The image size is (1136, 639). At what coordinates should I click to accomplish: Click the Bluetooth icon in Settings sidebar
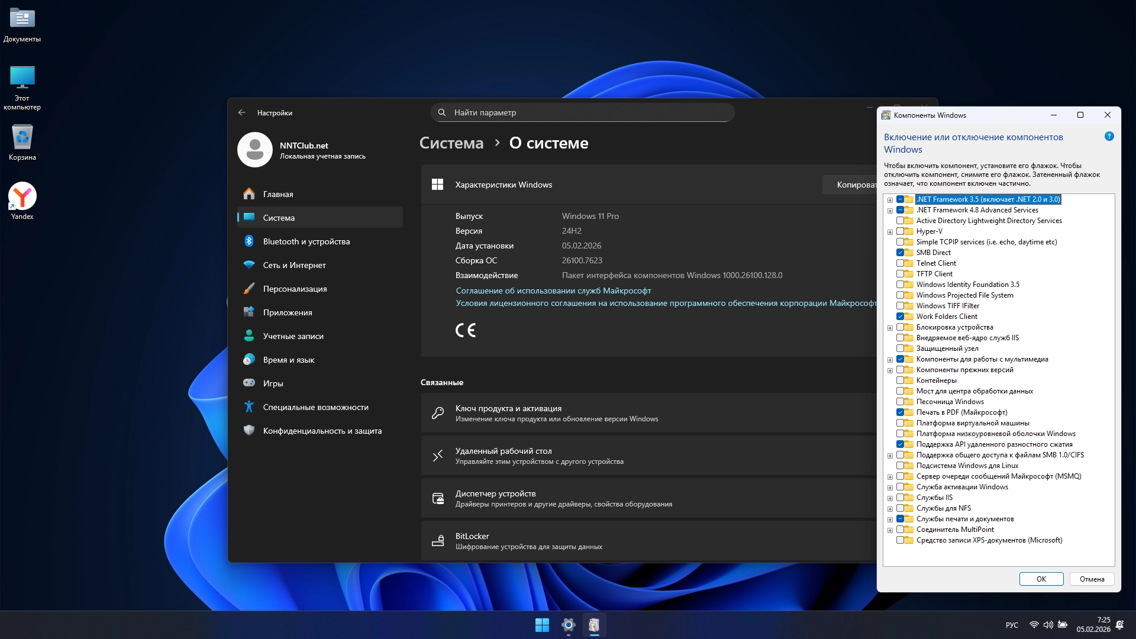(249, 241)
